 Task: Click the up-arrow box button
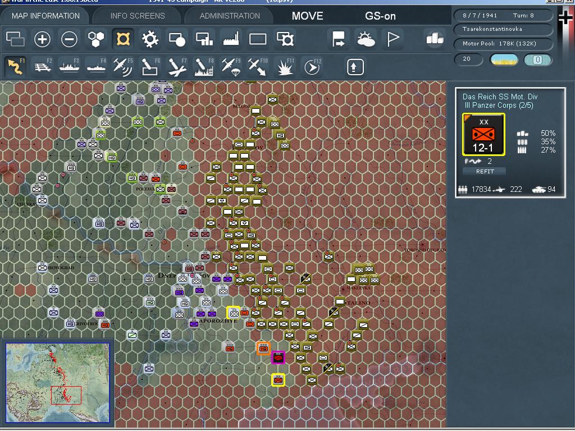pyautogui.click(x=355, y=67)
